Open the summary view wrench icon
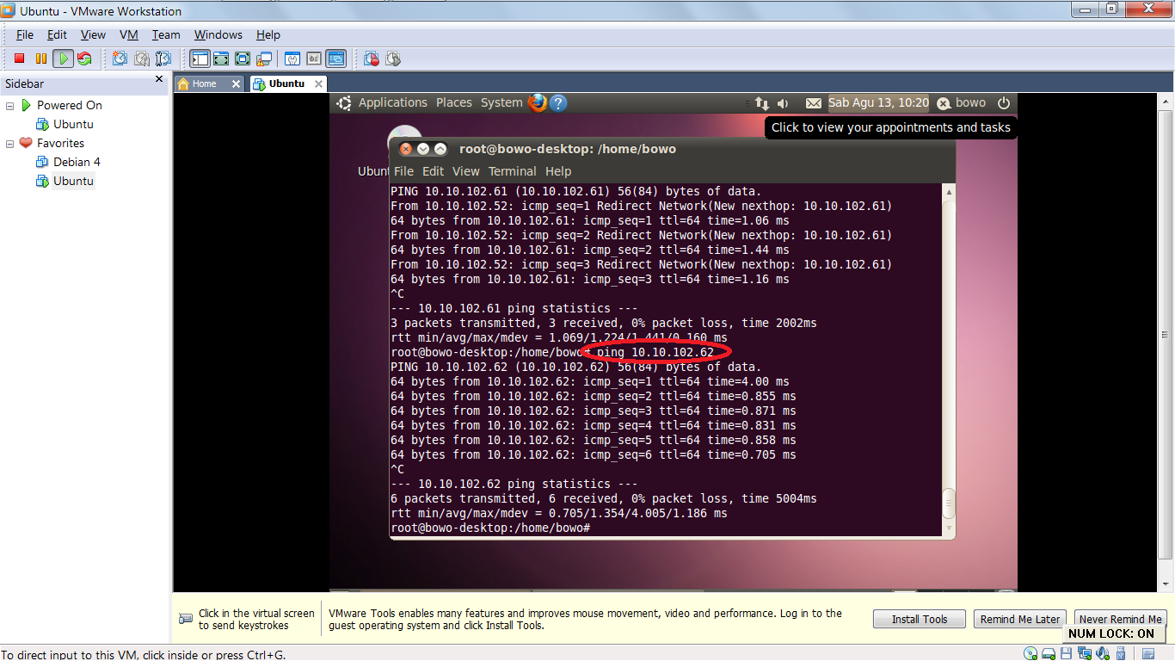 [x=292, y=59]
